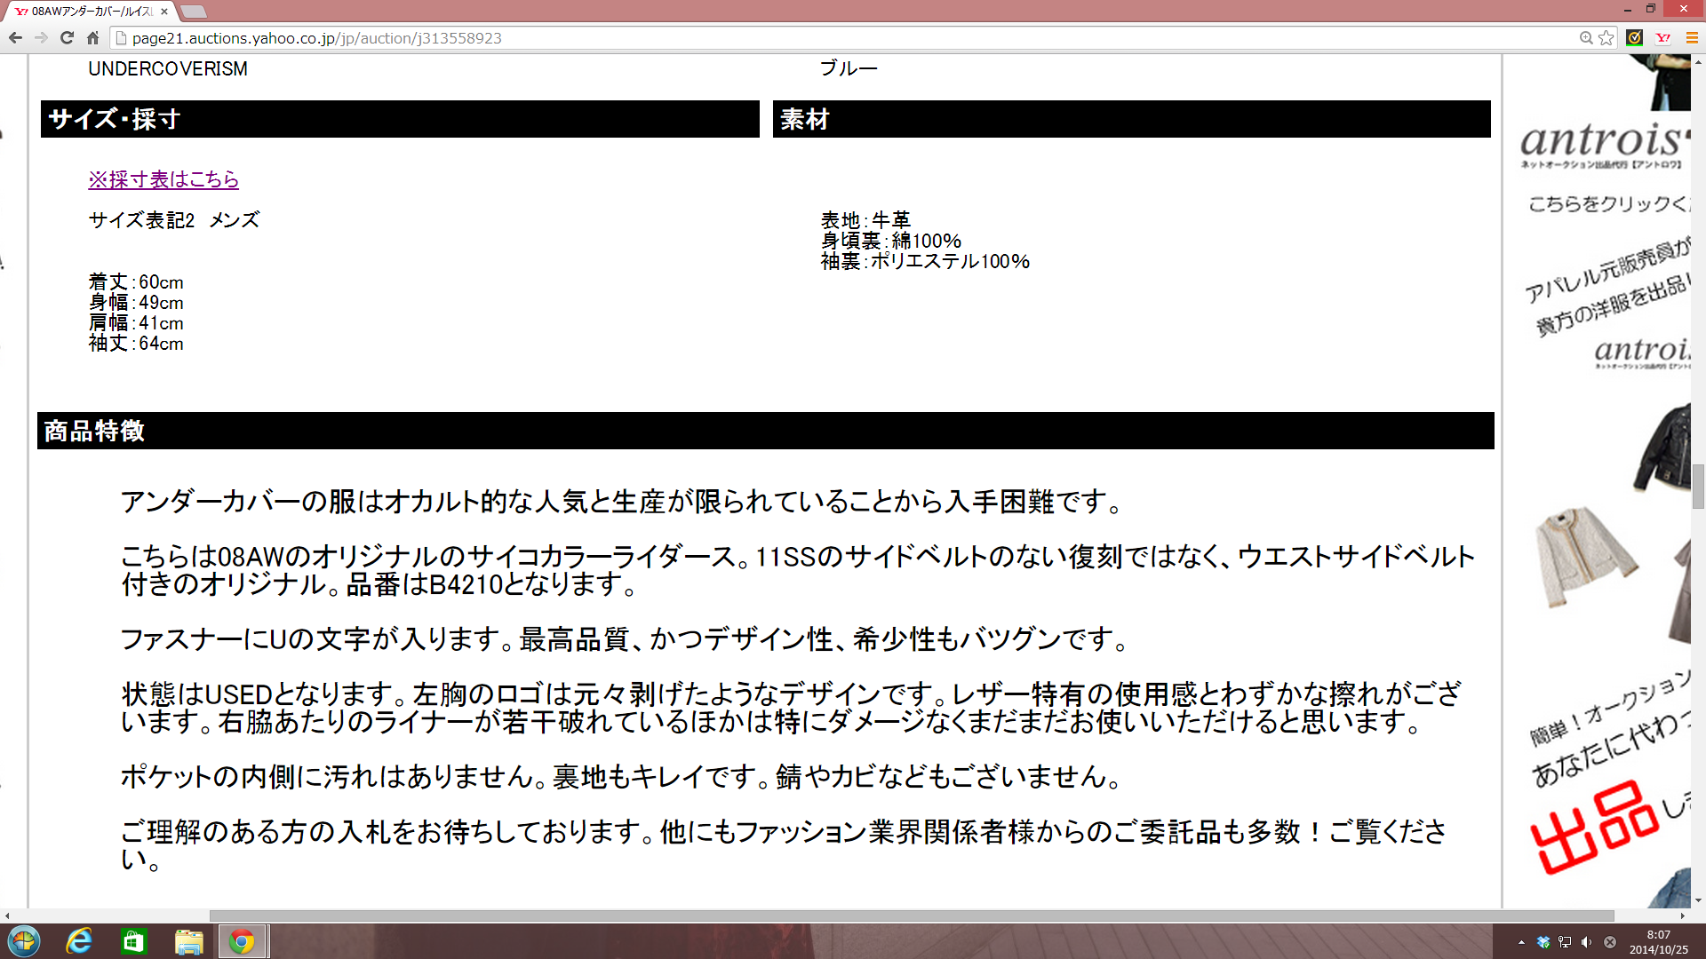The height and width of the screenshot is (959, 1706).
Task: Click the red 出品 banner text
Action: tap(1595, 826)
